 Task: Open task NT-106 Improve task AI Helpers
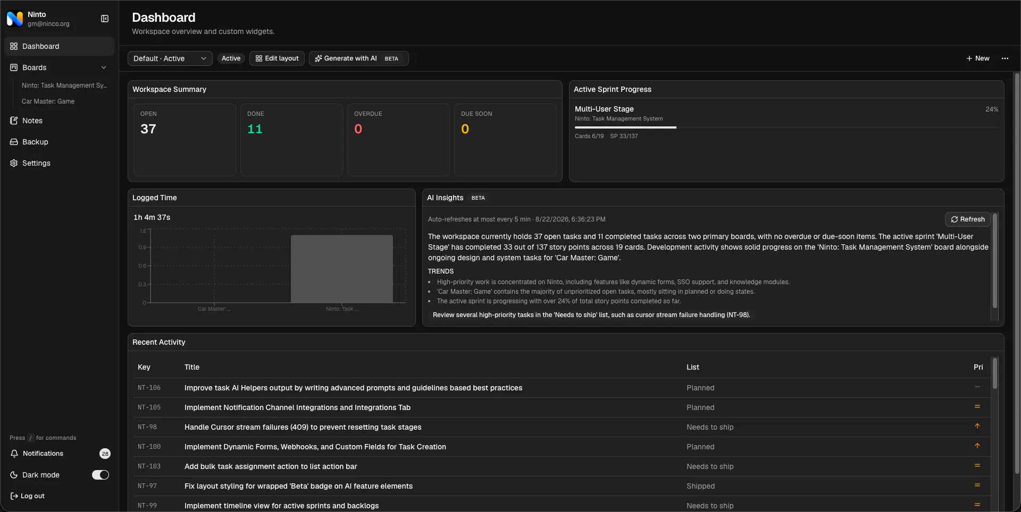(x=562, y=388)
